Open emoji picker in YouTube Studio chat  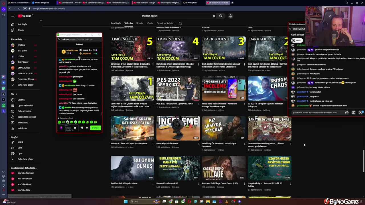(347, 112)
